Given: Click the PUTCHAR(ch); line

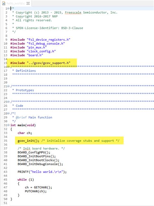Looking at the screenshot, I should pos(36,191).
